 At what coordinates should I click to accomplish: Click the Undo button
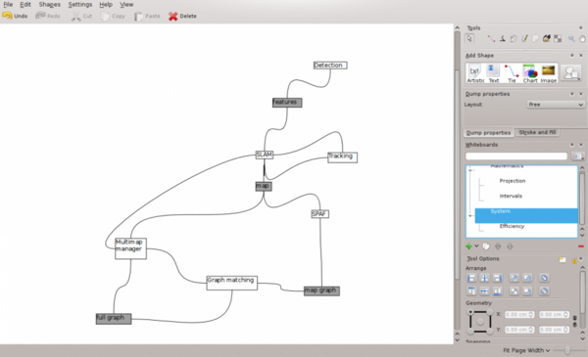click(x=15, y=16)
